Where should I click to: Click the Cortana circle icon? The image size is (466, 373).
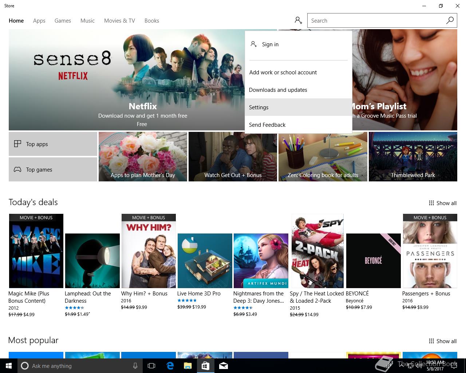pyautogui.click(x=25, y=366)
